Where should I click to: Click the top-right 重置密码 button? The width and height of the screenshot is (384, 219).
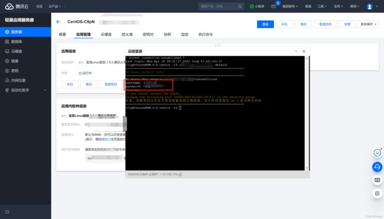(x=326, y=24)
